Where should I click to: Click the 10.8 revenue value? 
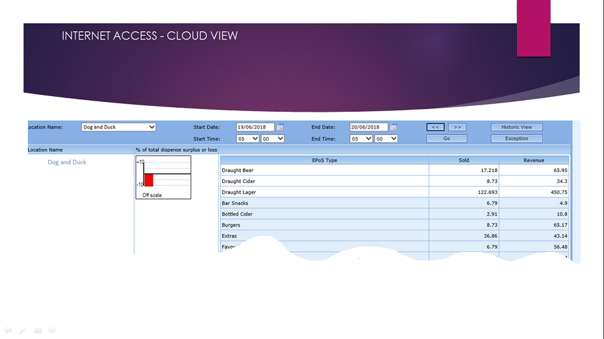coord(562,214)
